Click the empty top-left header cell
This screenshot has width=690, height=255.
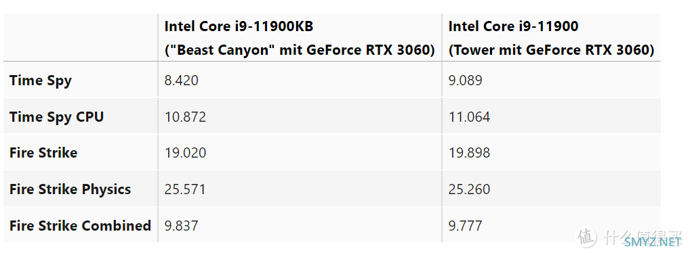81,38
